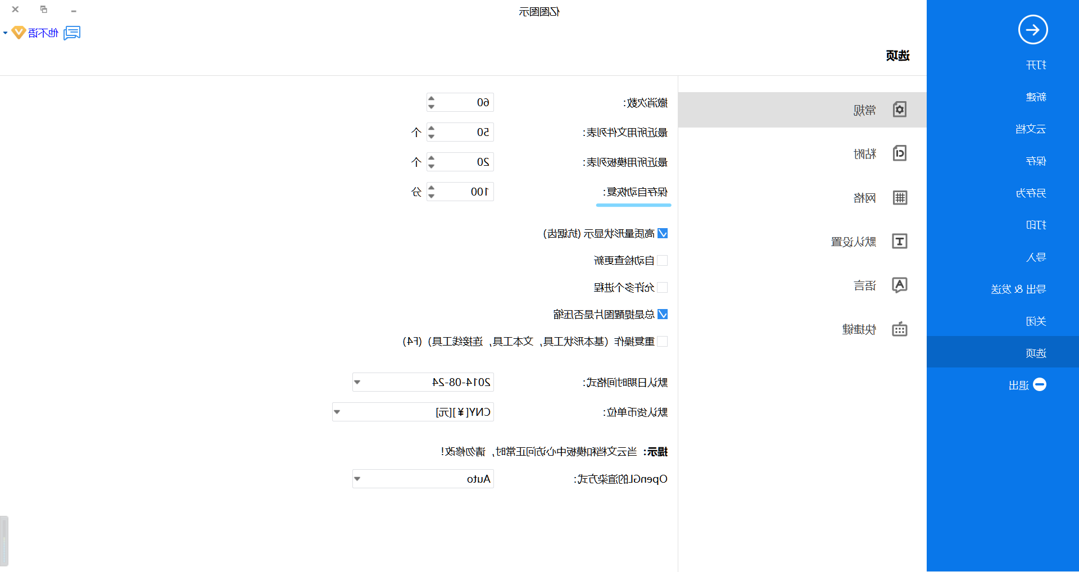Increase 撤消次数 with up arrow
Image resolution: width=1079 pixels, height=572 pixels.
432,98
